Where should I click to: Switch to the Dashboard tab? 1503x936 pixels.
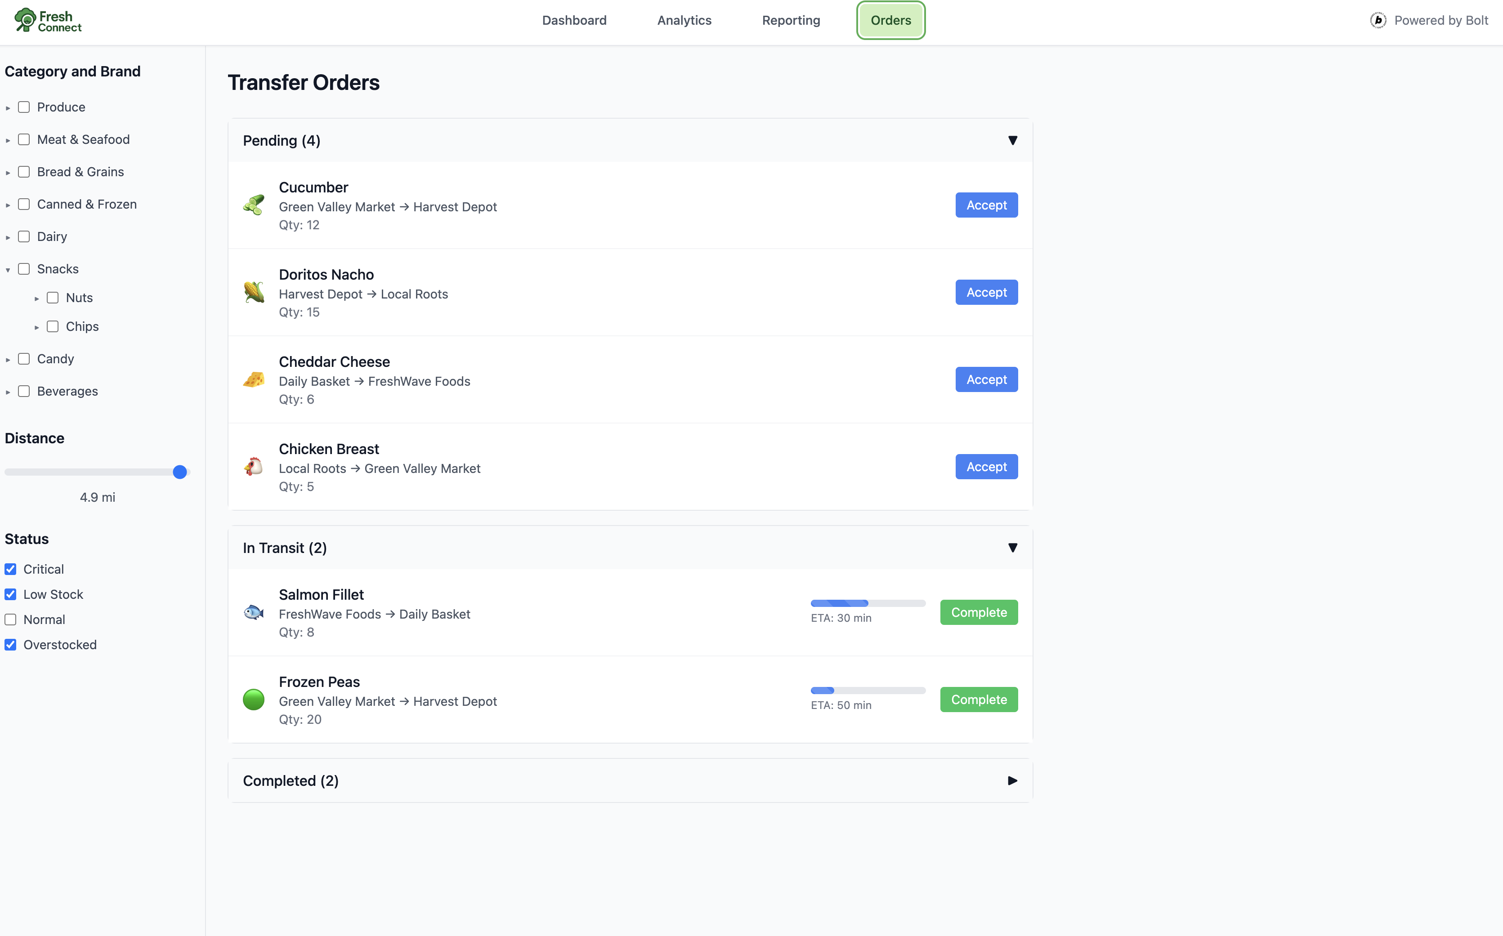[x=574, y=20]
